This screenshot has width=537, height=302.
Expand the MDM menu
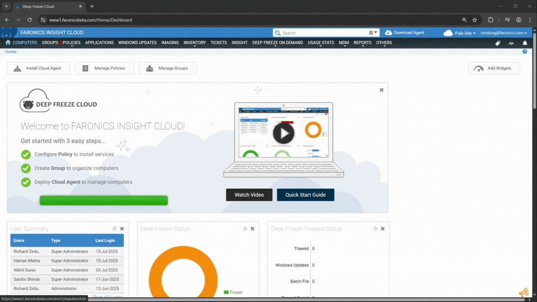click(344, 43)
